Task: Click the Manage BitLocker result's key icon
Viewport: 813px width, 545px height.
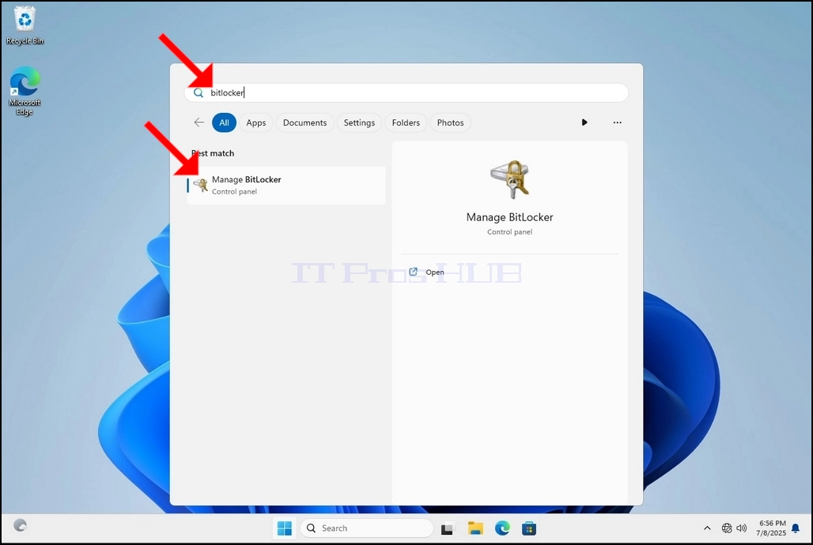Action: point(200,184)
